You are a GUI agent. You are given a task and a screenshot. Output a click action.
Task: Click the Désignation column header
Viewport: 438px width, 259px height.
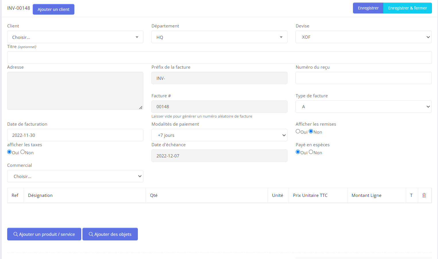[x=40, y=195]
